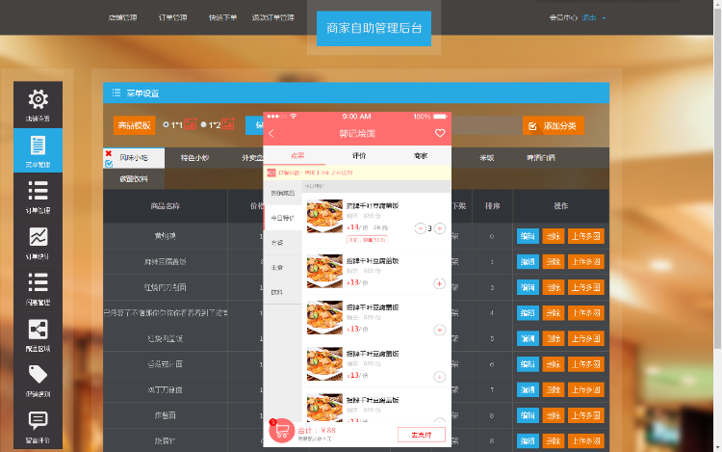Screen dimensions: 722x452
Task: Click 上传多图 button for 红烧肉刀削面
Action: [x=585, y=287]
